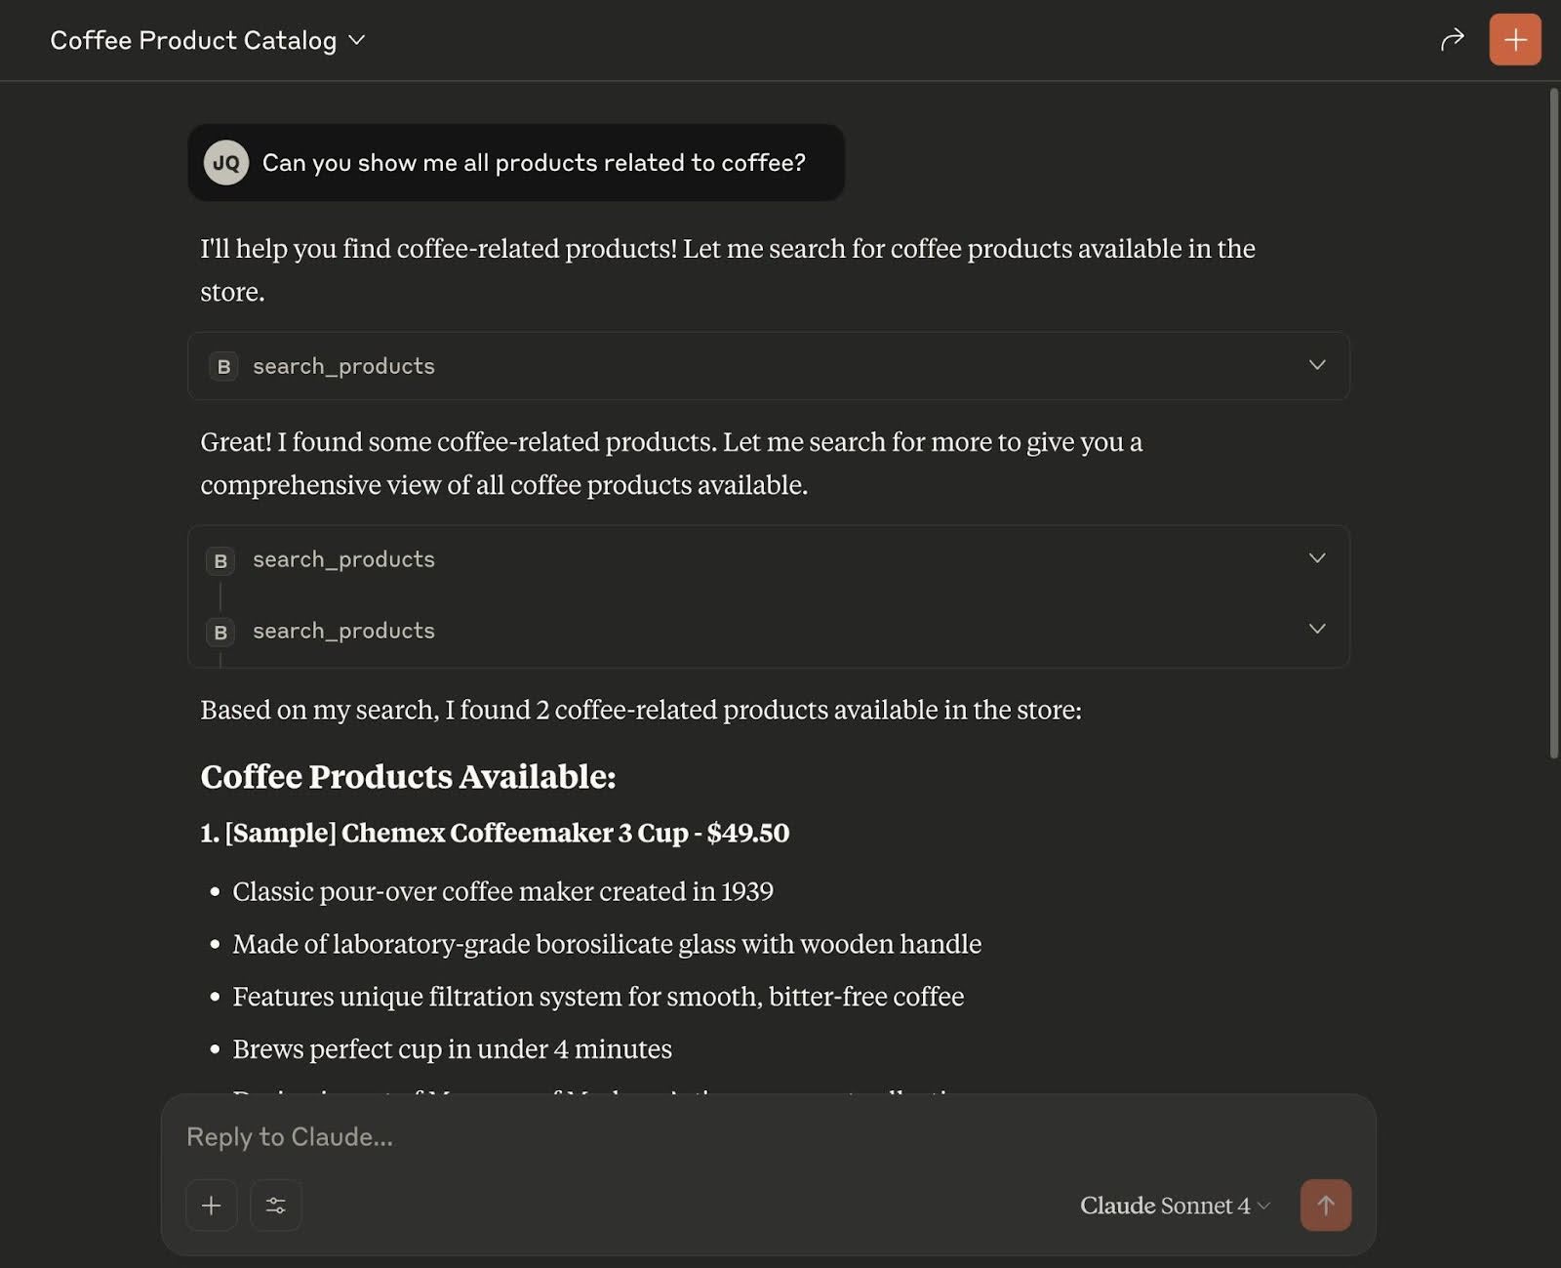1561x1268 pixels.
Task: Click the B badge on the third search_products call
Action: pyautogui.click(x=220, y=632)
